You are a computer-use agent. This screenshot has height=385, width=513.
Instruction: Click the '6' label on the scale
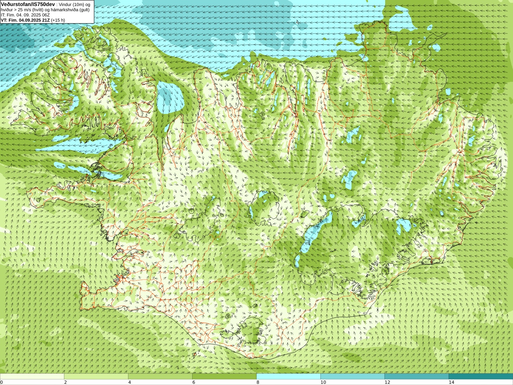tap(194, 382)
